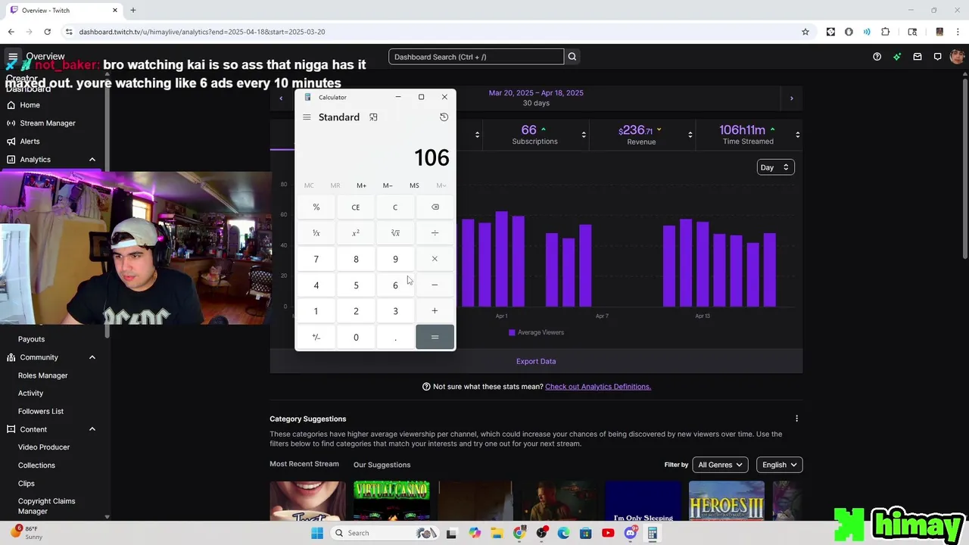Click the decimal point key

point(395,338)
